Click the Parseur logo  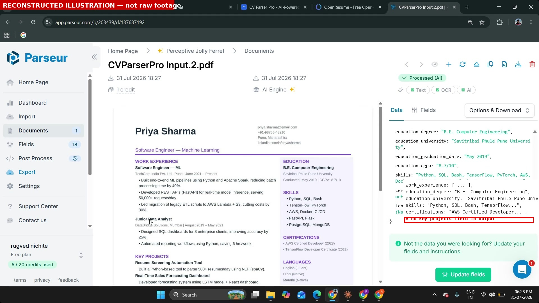37,58
